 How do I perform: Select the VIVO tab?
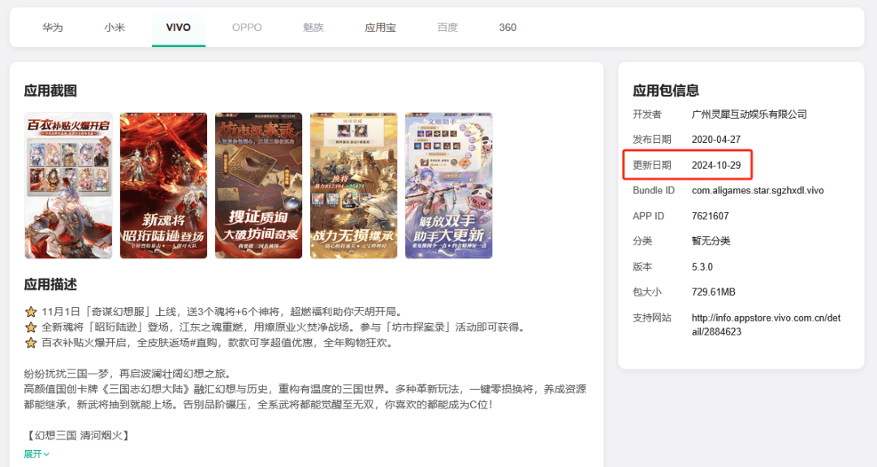[179, 28]
